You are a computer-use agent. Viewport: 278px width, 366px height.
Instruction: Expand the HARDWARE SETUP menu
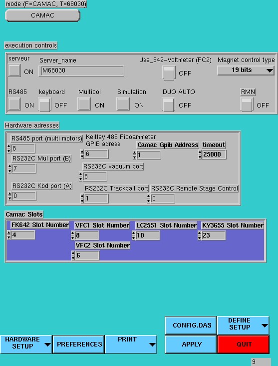click(x=26, y=344)
